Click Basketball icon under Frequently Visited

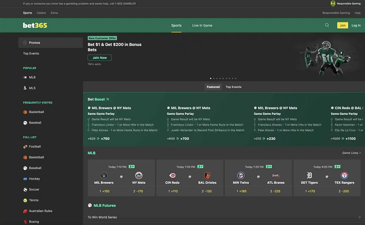(25, 112)
